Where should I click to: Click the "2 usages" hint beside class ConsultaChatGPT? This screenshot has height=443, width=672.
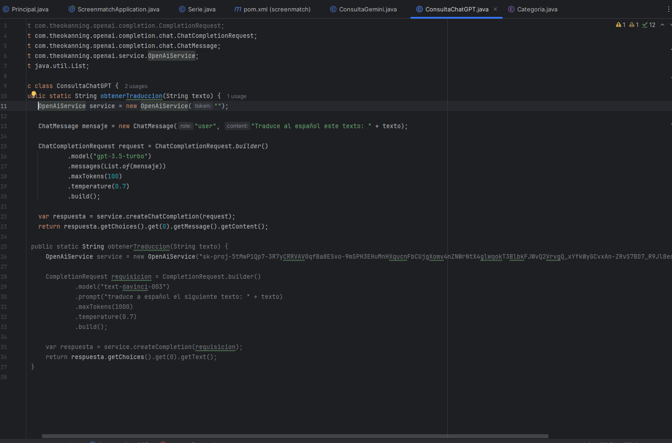click(136, 86)
